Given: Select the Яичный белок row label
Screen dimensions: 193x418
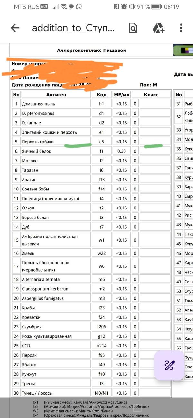Looking at the screenshot, I should [36, 151].
